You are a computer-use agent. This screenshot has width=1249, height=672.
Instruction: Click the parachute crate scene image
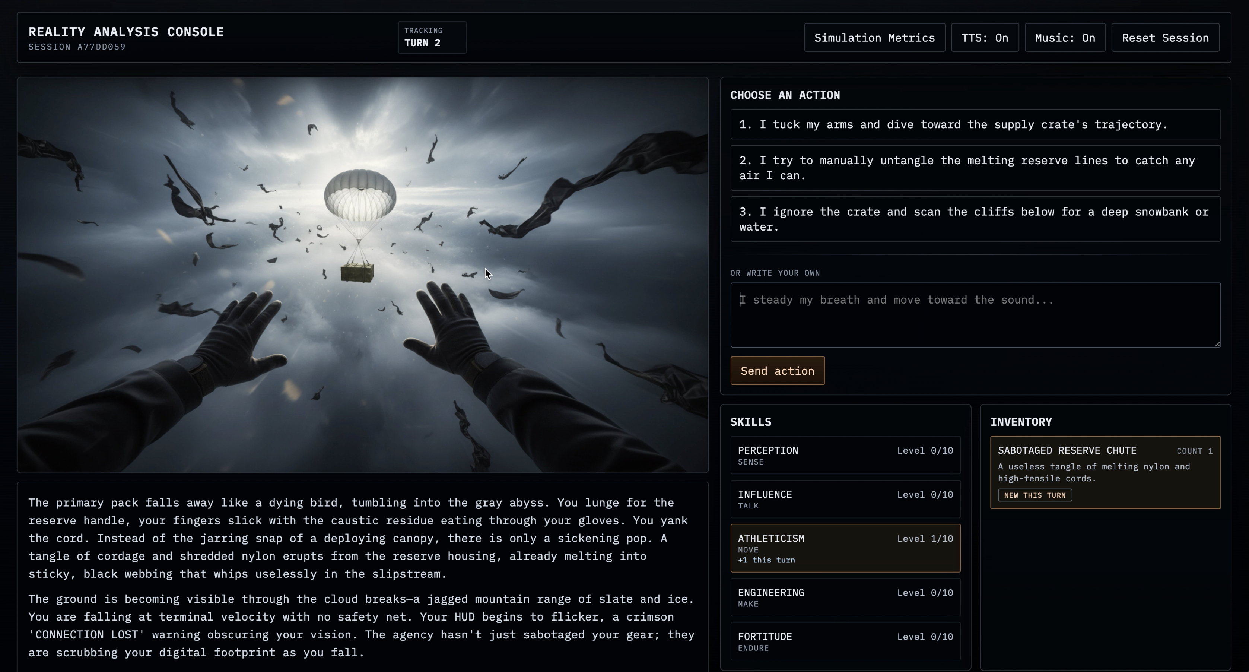(362, 275)
